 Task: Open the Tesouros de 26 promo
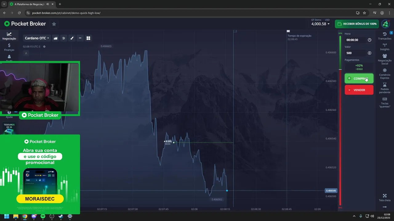coord(9,128)
